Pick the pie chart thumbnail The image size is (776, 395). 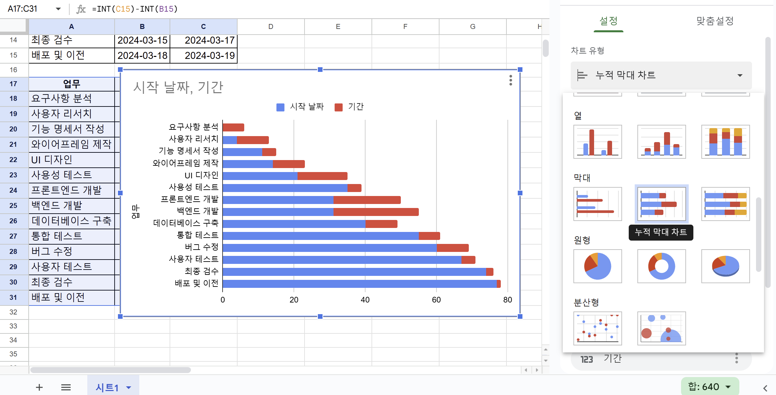coord(597,266)
